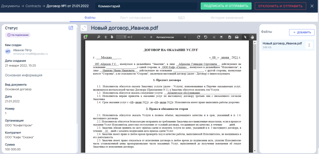Open the Лист согласования tab
This screenshot has width=319, height=154.
pyautogui.click(x=136, y=18)
